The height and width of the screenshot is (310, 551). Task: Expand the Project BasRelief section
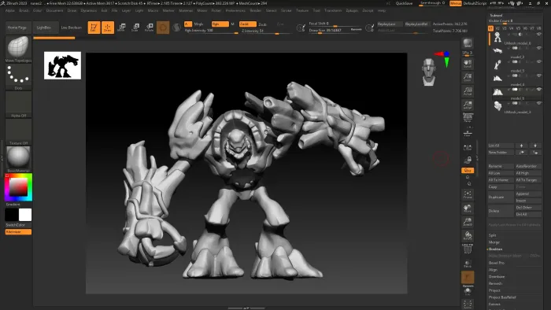click(x=502, y=297)
